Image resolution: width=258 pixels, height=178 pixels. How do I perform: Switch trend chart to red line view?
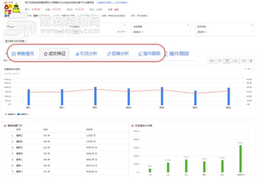tap(246, 69)
